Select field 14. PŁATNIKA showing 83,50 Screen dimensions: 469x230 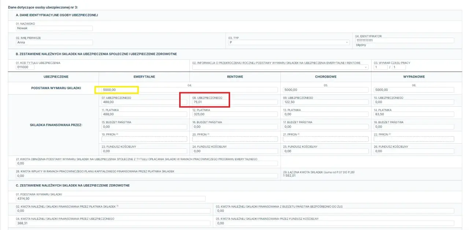click(414, 114)
